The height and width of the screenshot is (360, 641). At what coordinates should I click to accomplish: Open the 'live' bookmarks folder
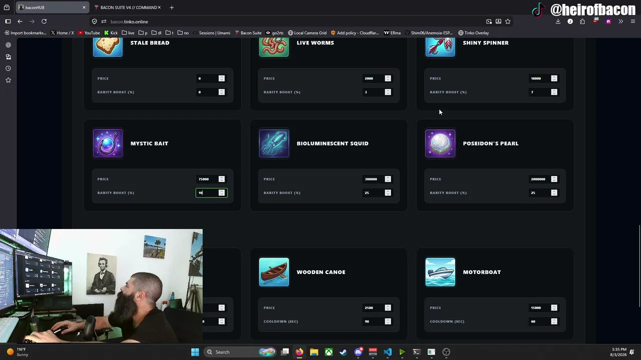128,33
